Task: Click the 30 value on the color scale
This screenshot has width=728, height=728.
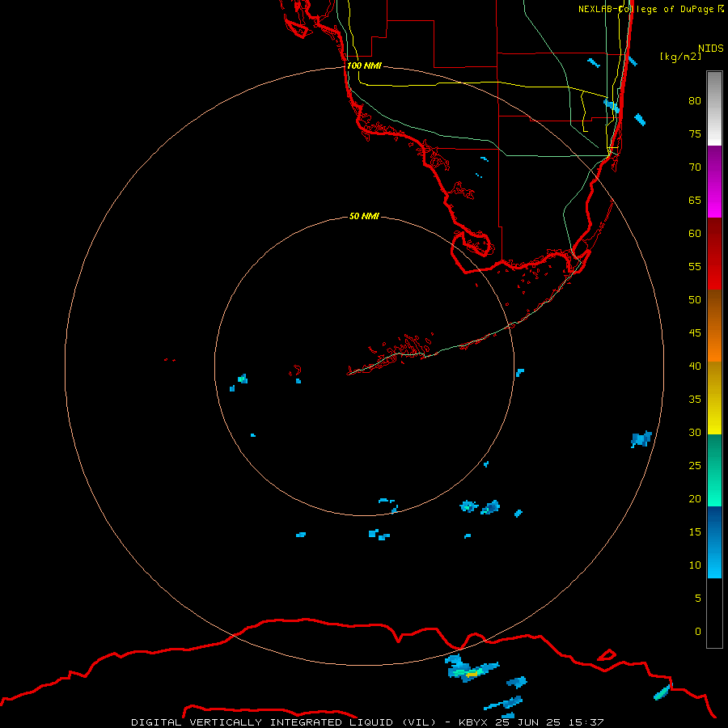Action: click(x=695, y=432)
